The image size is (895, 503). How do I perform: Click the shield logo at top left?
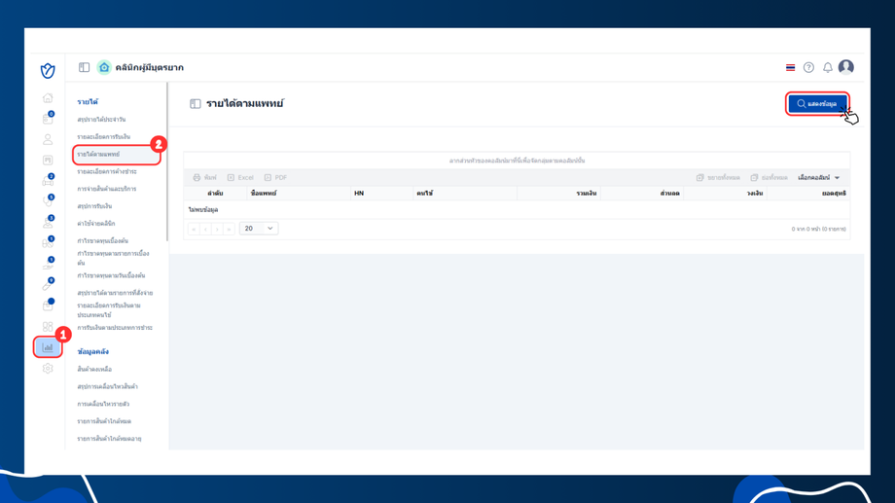pyautogui.click(x=48, y=70)
